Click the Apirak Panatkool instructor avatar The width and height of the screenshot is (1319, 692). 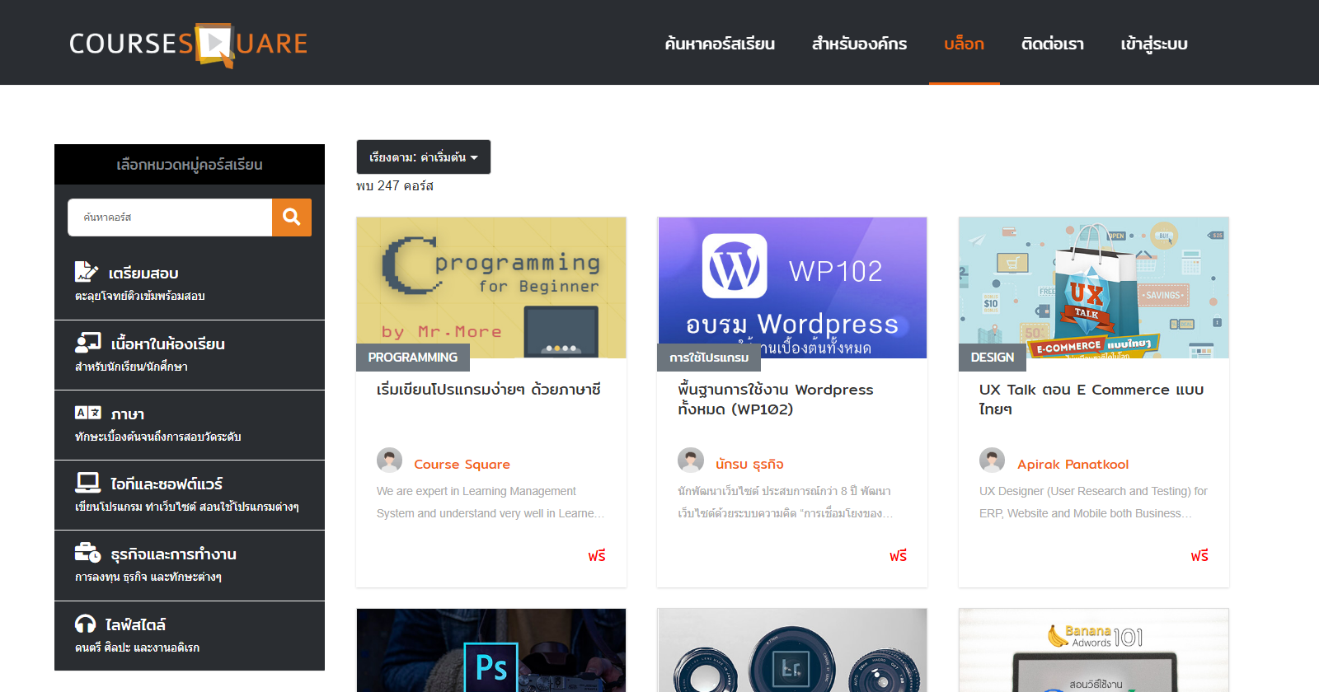click(993, 461)
